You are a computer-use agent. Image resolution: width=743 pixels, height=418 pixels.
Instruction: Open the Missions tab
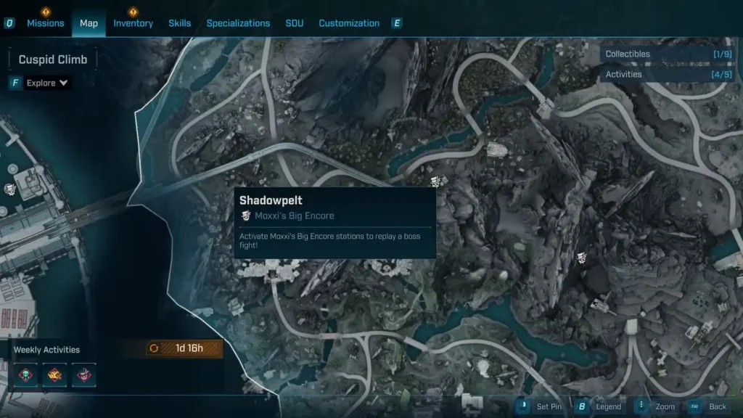point(46,23)
